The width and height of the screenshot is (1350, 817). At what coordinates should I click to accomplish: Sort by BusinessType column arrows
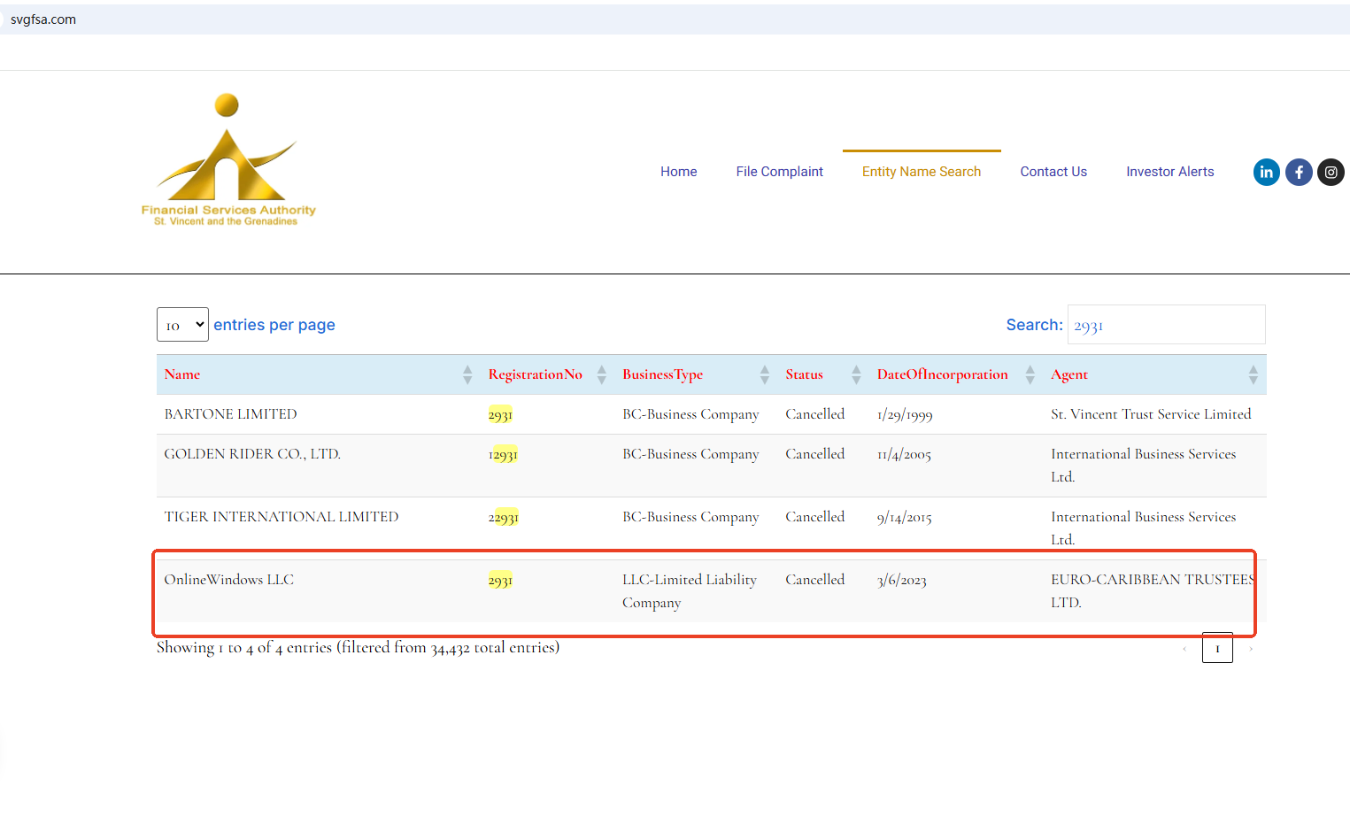point(765,374)
